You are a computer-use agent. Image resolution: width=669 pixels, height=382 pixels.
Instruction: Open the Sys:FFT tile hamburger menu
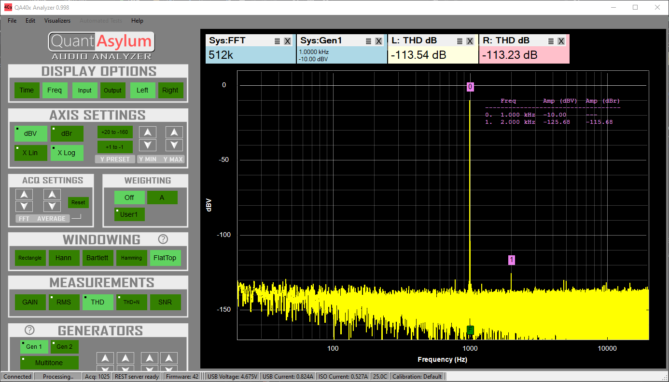click(x=277, y=41)
